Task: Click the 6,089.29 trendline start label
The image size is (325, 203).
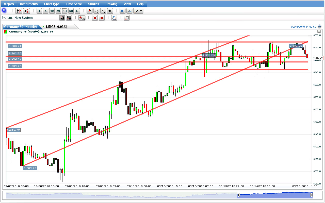Action: click(30, 168)
